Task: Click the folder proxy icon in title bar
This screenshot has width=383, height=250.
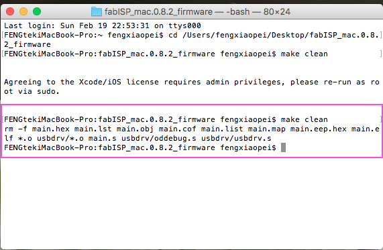Action: click(96, 11)
